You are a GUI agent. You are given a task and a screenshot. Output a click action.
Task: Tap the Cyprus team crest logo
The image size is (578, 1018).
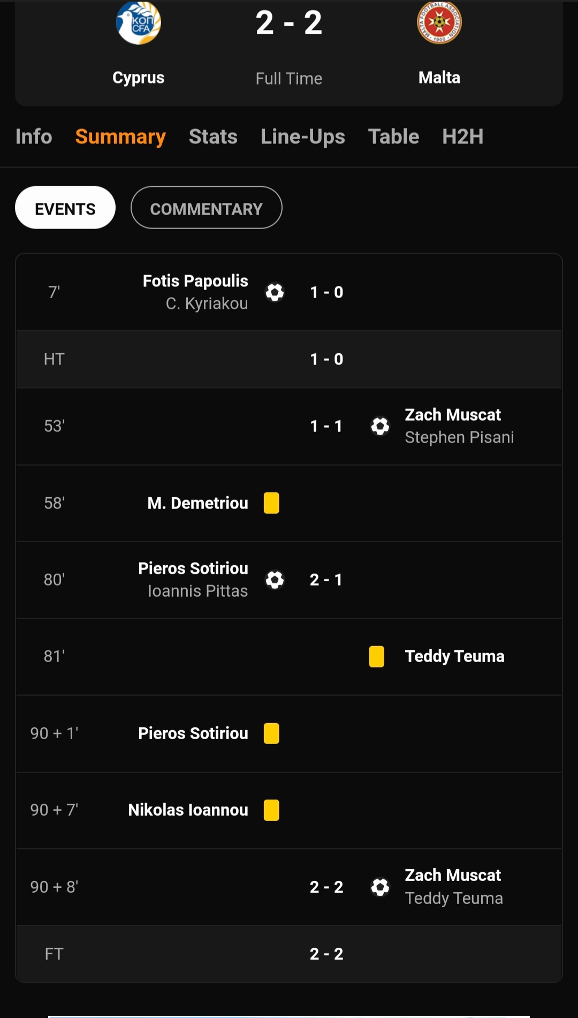tap(139, 23)
